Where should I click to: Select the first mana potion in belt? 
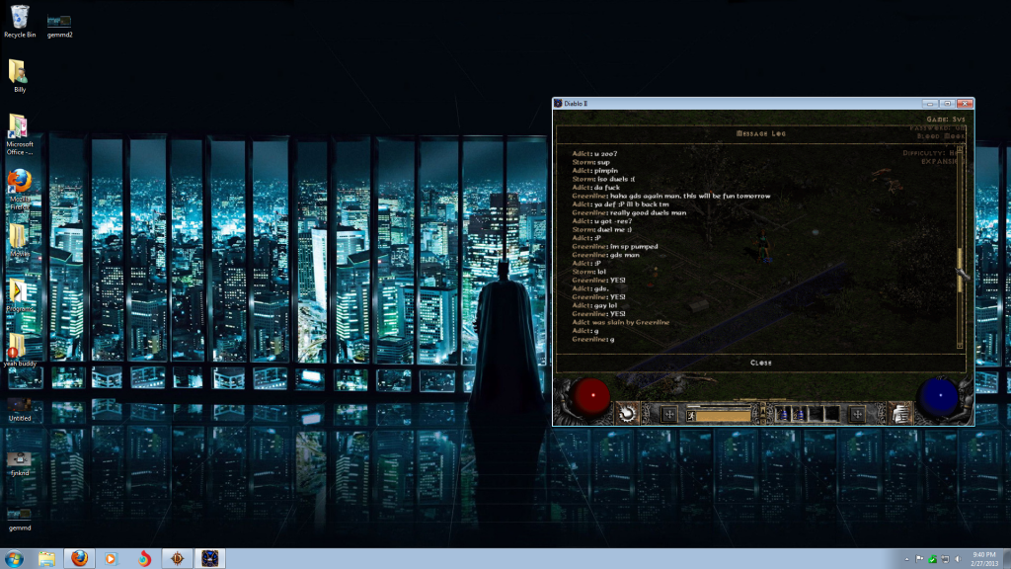(x=783, y=415)
